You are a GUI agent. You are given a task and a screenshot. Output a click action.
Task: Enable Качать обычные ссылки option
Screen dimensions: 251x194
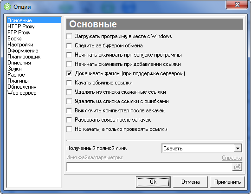point(69,83)
